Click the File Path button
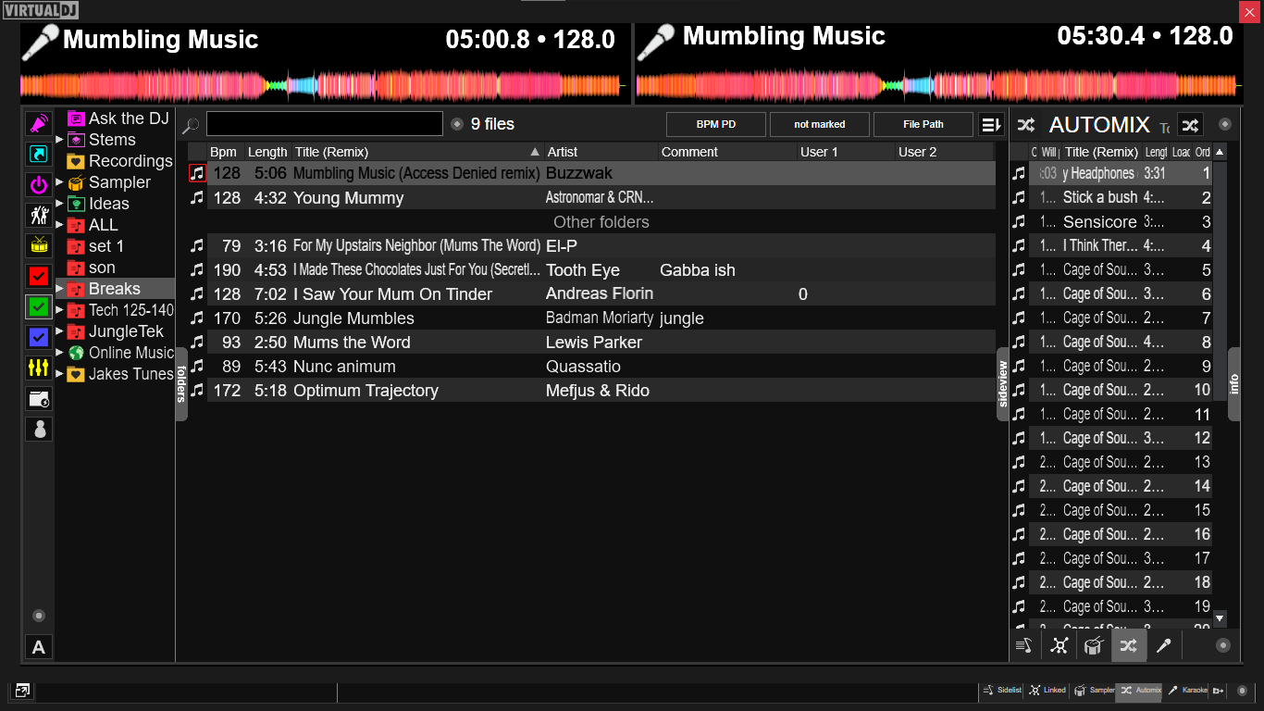This screenshot has width=1264, height=711. coord(923,124)
